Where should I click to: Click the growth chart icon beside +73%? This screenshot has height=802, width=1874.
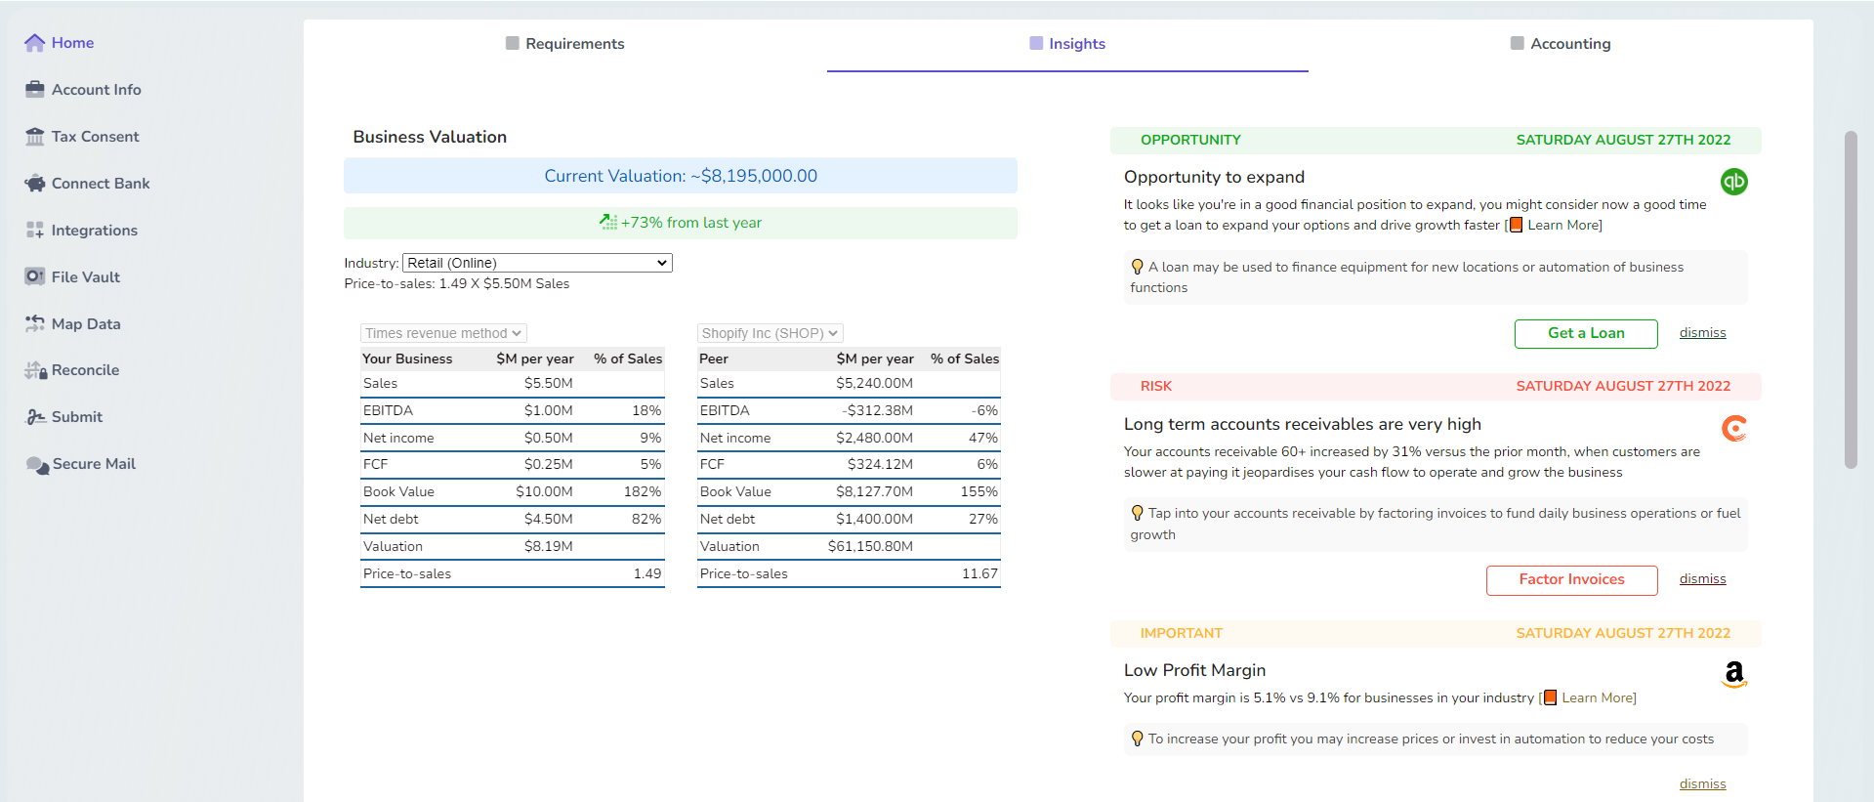(608, 223)
